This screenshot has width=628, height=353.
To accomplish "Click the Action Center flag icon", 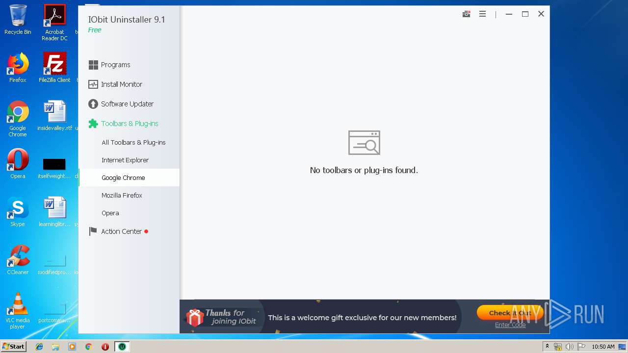I will [93, 231].
